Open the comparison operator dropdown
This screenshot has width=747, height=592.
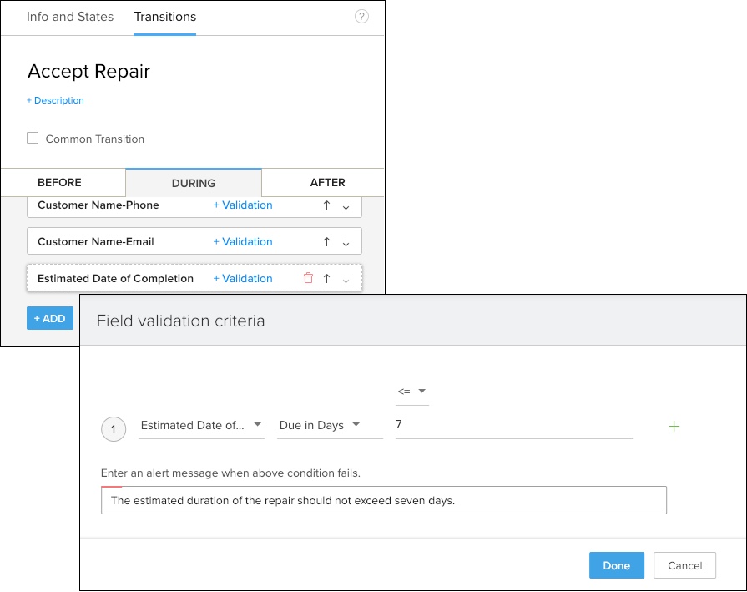412,392
